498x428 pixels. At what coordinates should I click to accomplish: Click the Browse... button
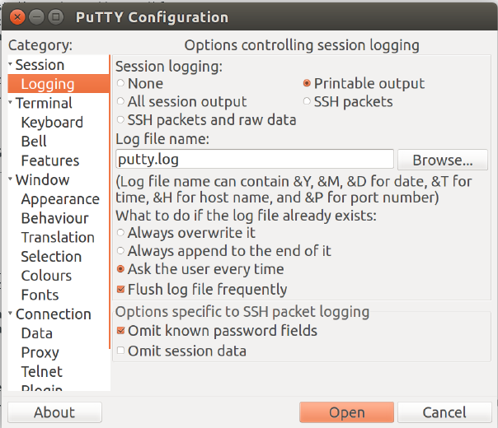(443, 160)
